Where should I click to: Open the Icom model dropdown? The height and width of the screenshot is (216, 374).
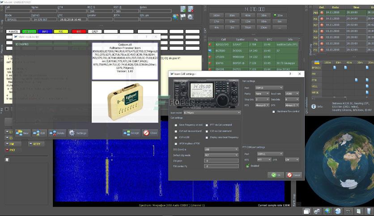click(x=212, y=113)
